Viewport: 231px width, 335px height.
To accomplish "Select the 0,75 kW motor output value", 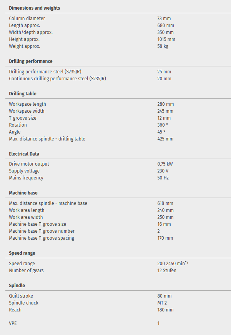I will (165, 164).
